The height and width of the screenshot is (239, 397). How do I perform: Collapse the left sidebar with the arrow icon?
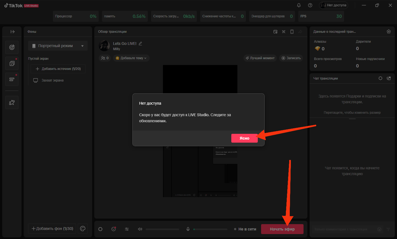tap(12, 32)
